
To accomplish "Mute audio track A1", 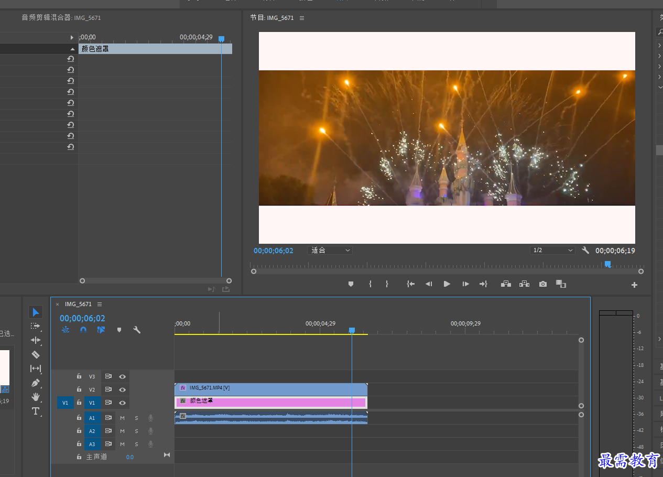I will point(122,418).
